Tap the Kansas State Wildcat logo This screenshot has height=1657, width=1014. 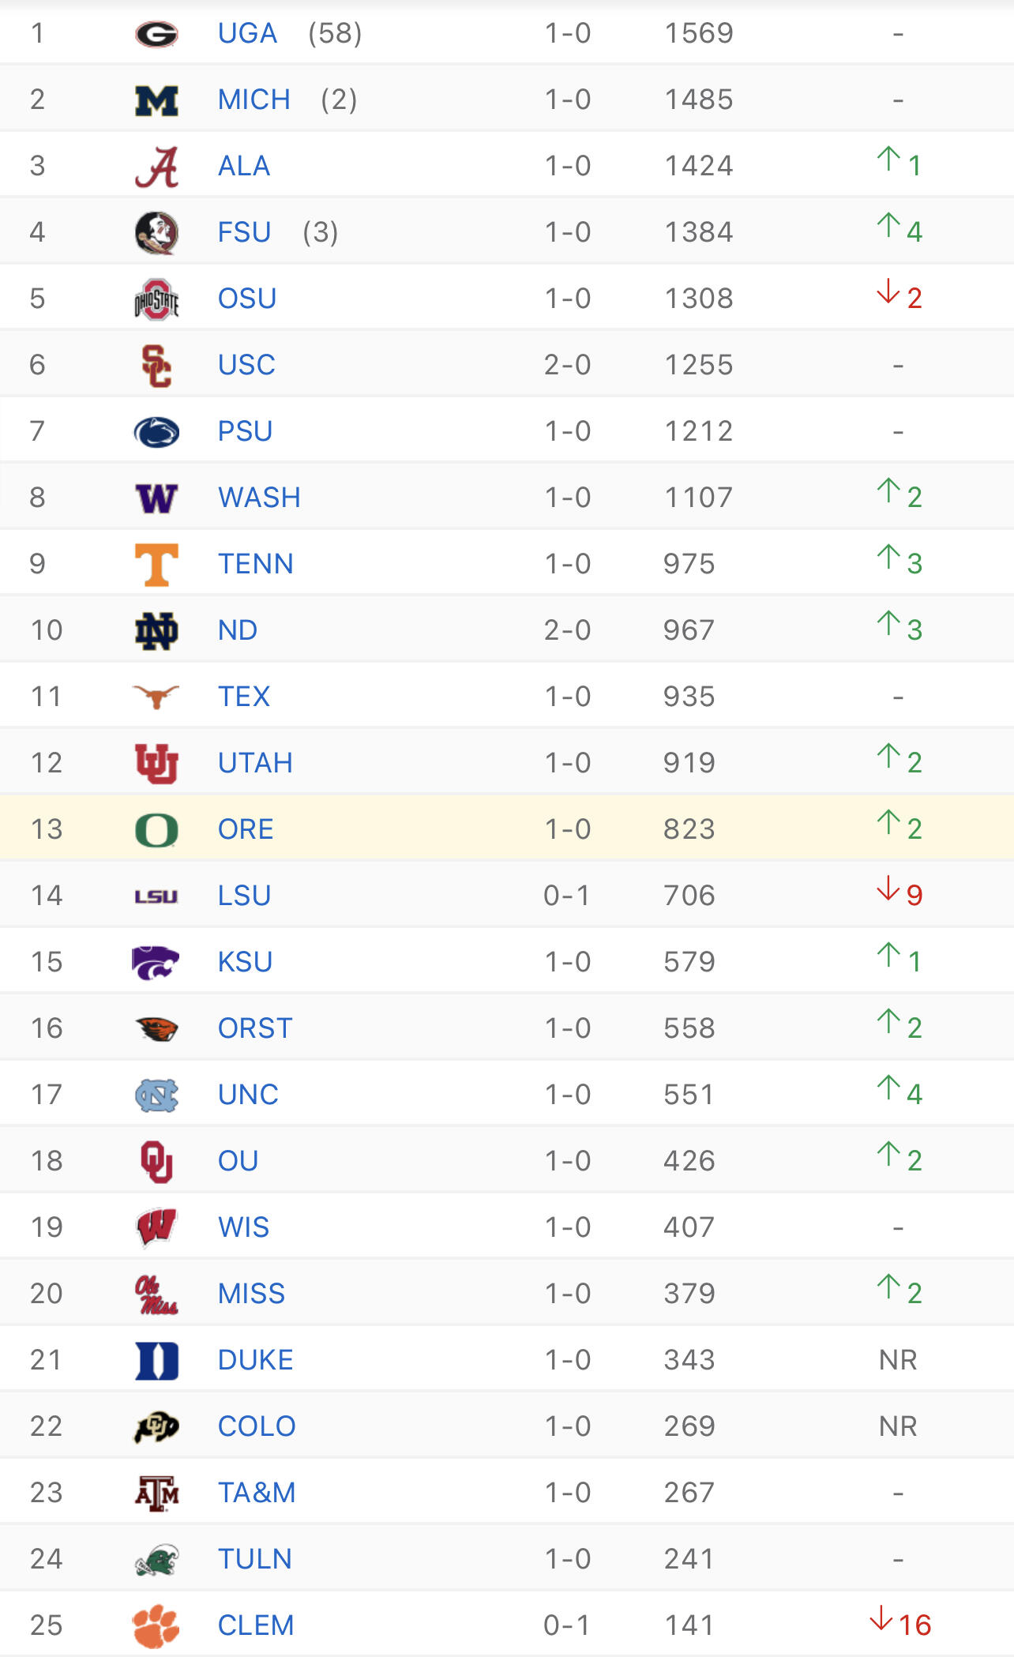pos(156,962)
